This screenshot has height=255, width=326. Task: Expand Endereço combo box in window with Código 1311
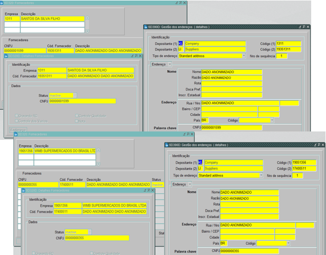169,64
